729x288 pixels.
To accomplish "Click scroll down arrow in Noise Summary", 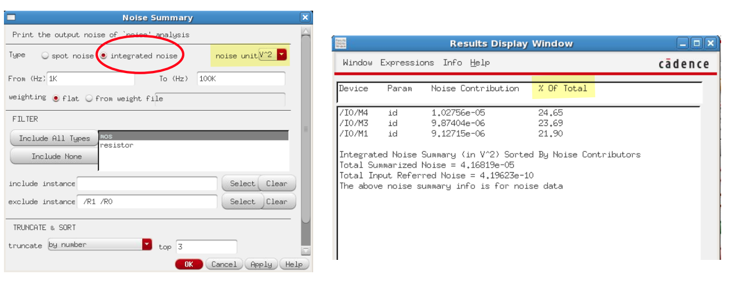I will coord(306,251).
